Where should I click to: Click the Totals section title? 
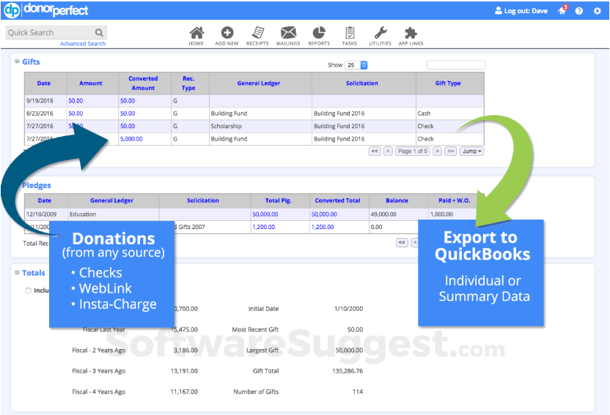(x=34, y=272)
